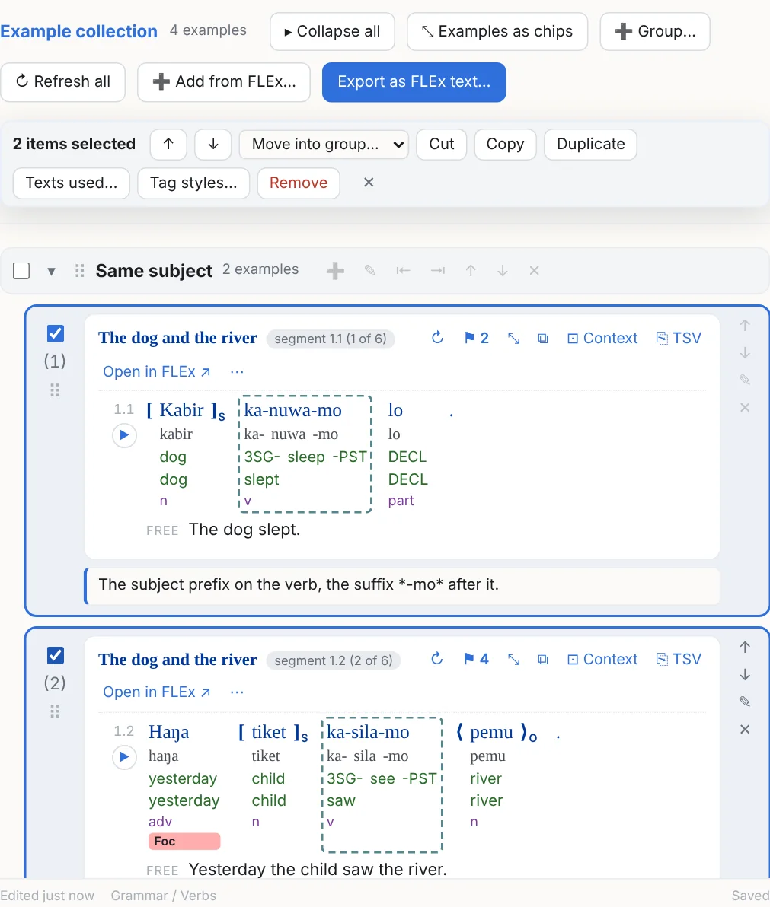Grab the Same subject group drag handle
770x907 pixels.
(80, 271)
